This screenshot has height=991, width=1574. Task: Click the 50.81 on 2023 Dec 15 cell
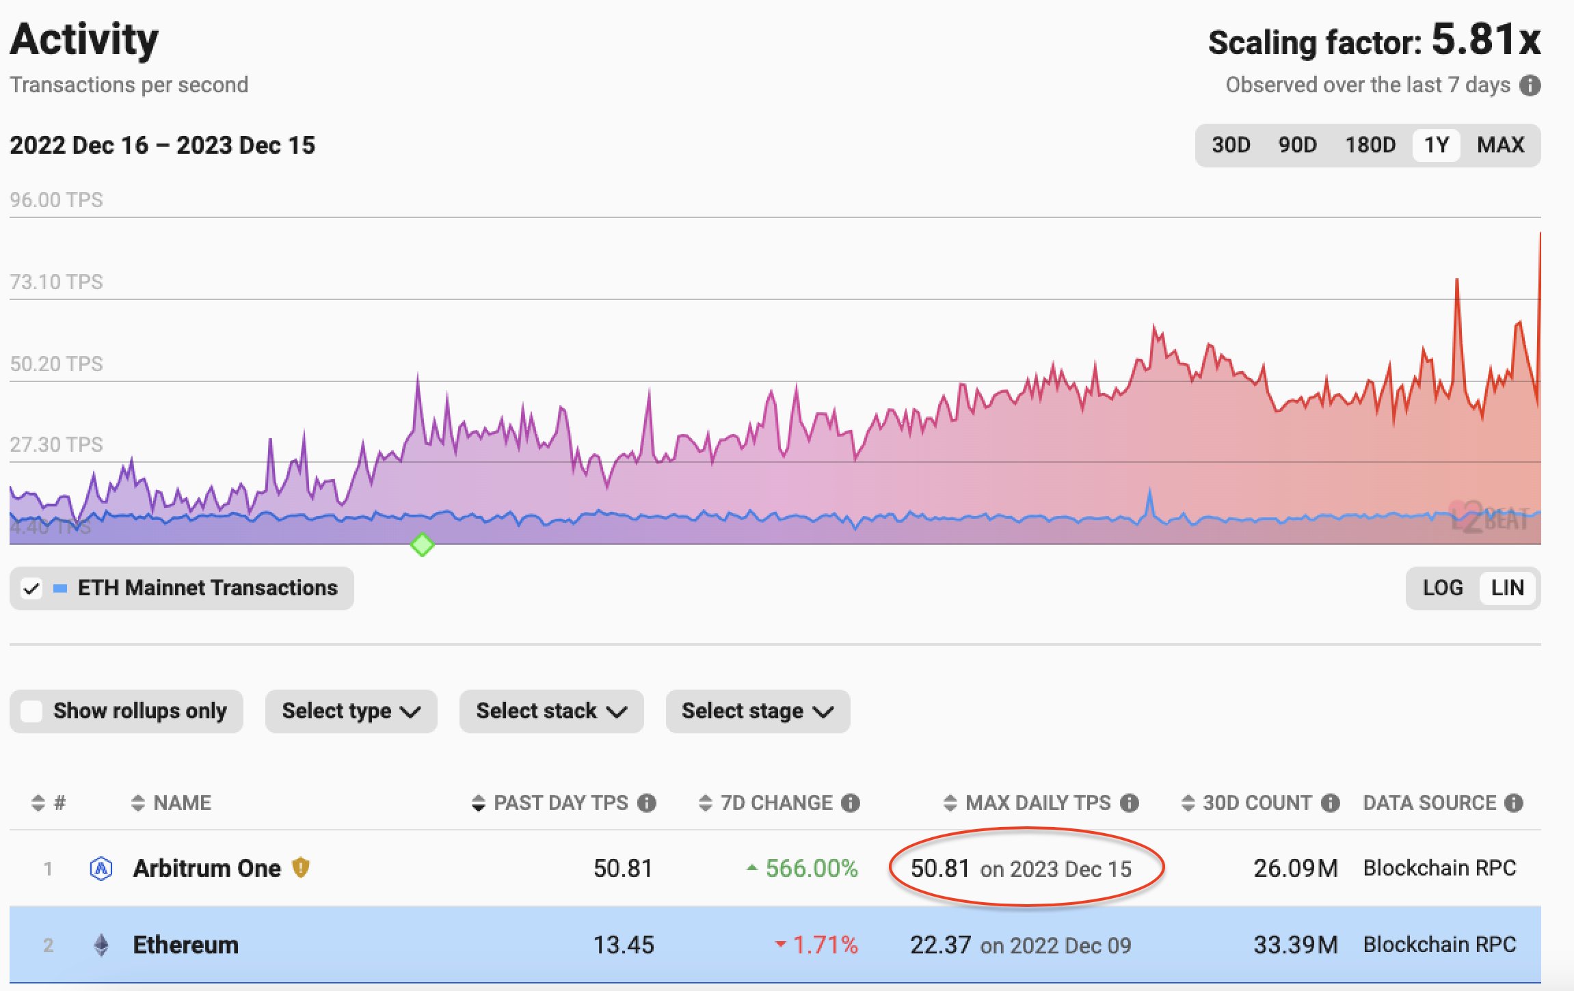click(1022, 869)
